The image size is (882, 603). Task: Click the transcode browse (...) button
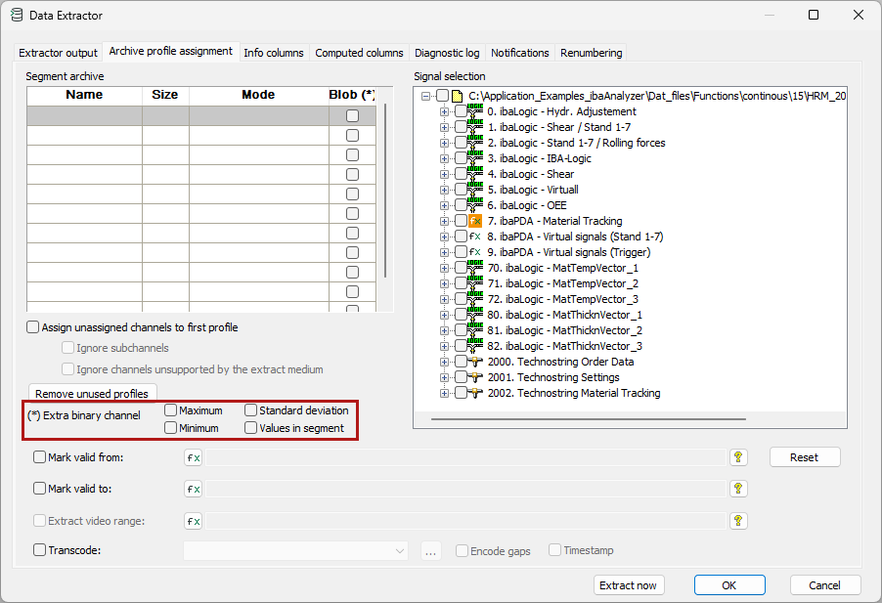[431, 551]
